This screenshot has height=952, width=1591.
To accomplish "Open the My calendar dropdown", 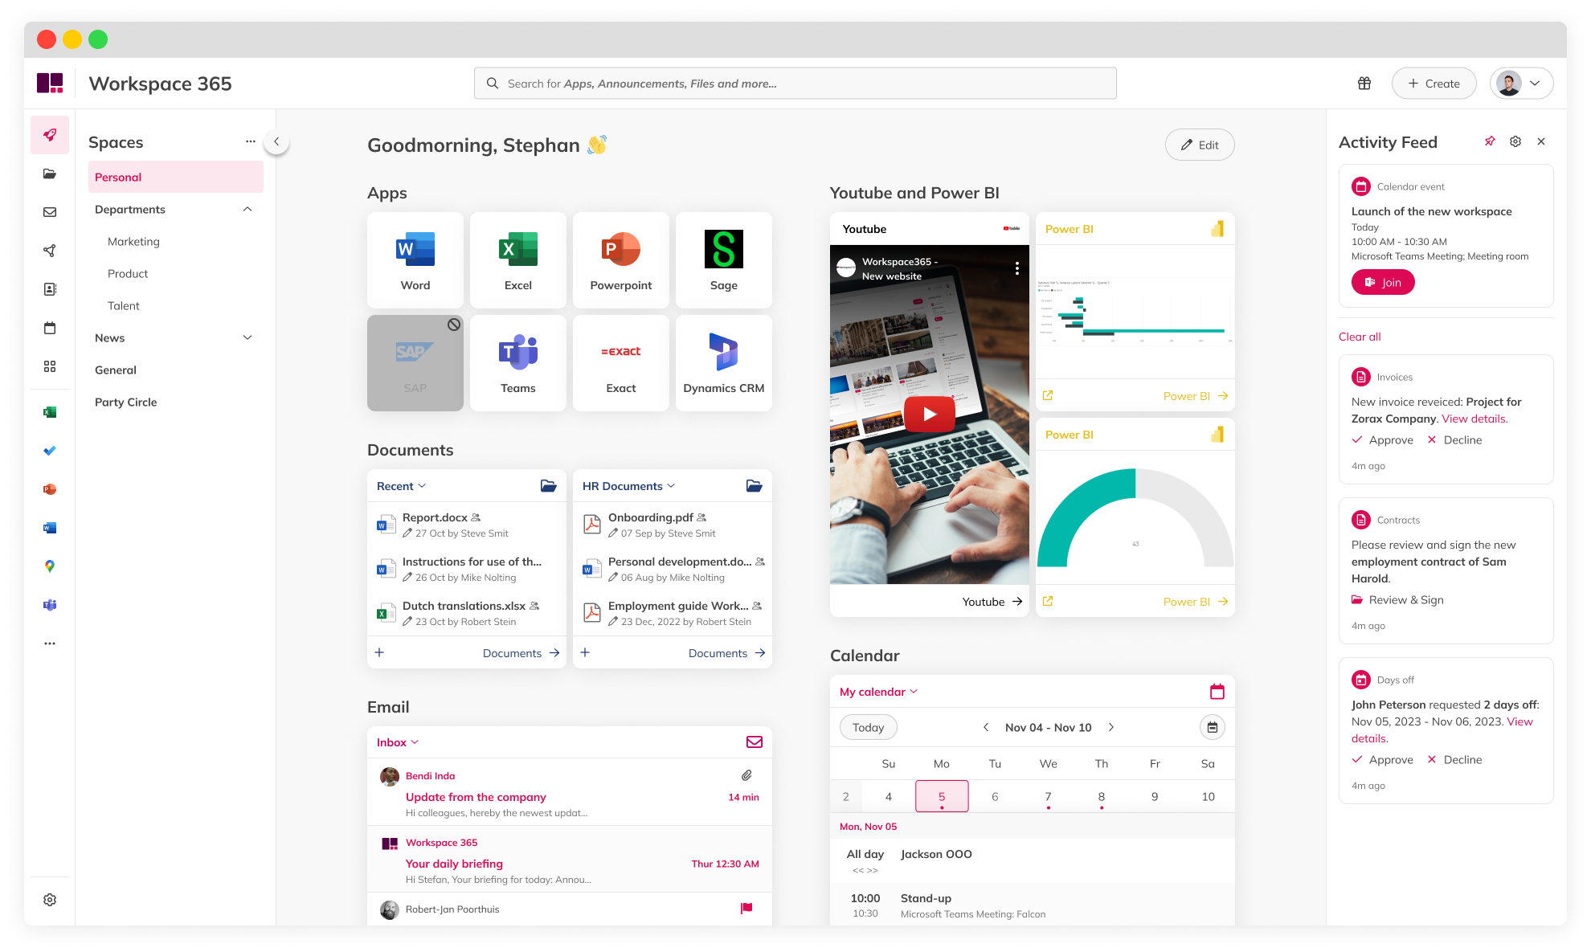I will click(877, 691).
